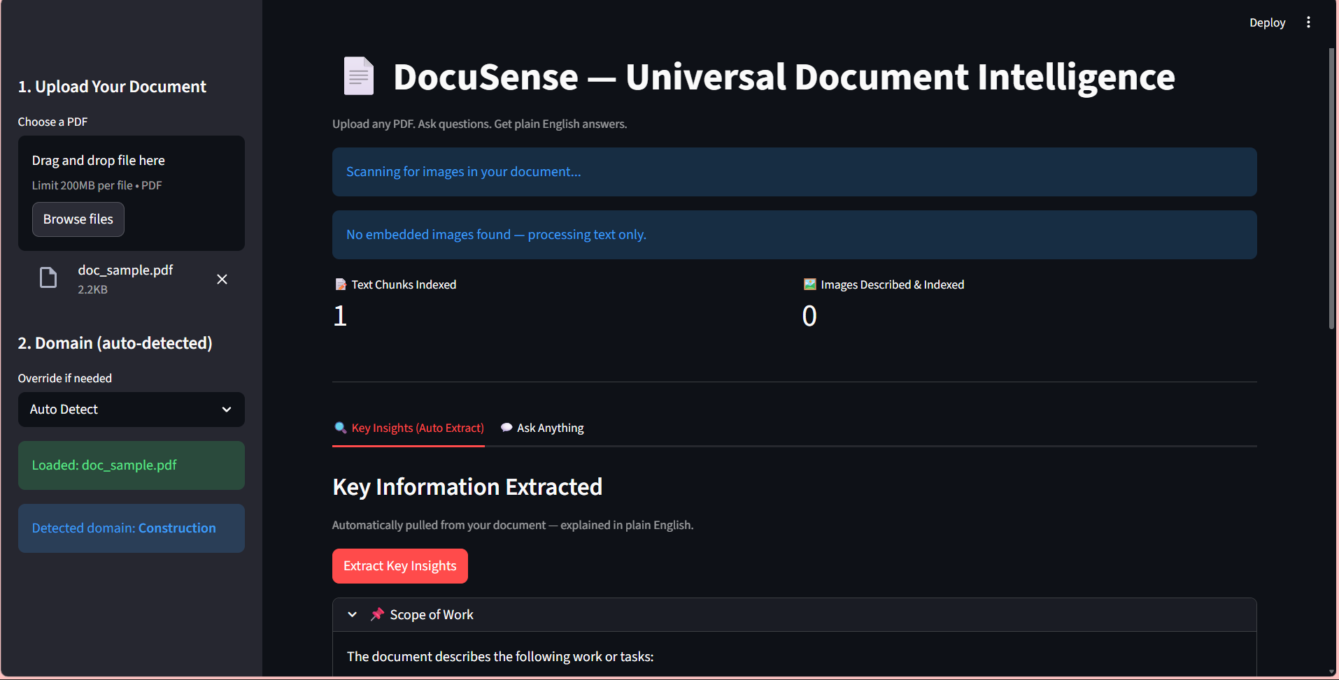This screenshot has width=1339, height=680.
Task: Click the Deploy button
Action: click(1267, 22)
